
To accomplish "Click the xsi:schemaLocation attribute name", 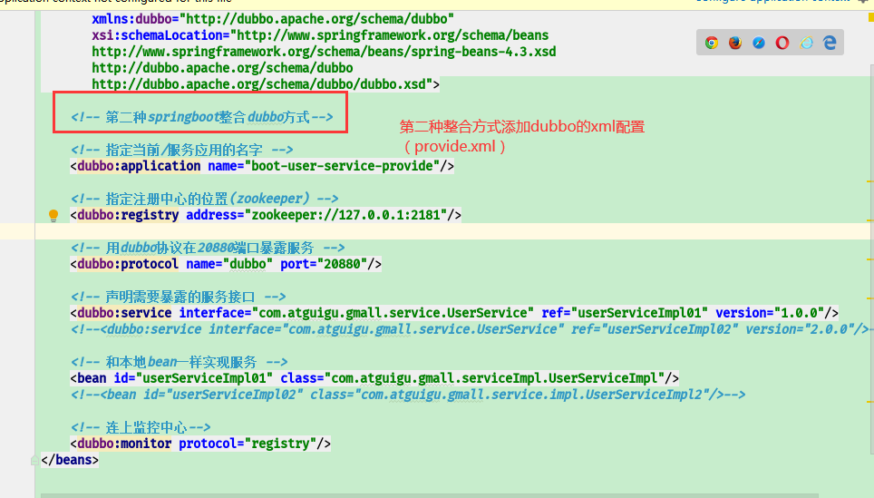I will 157,35.
